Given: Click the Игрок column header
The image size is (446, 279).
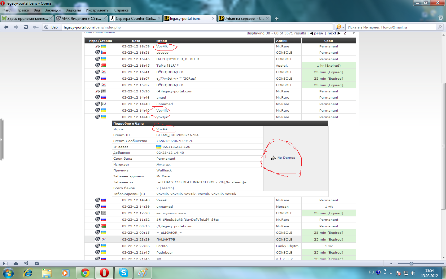Looking at the screenshot, I should point(215,41).
